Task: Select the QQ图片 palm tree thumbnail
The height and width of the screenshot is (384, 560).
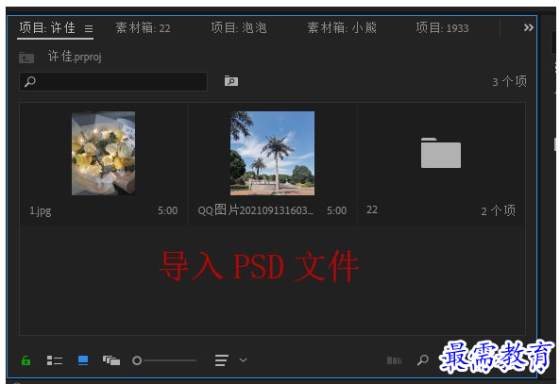Action: [272, 153]
